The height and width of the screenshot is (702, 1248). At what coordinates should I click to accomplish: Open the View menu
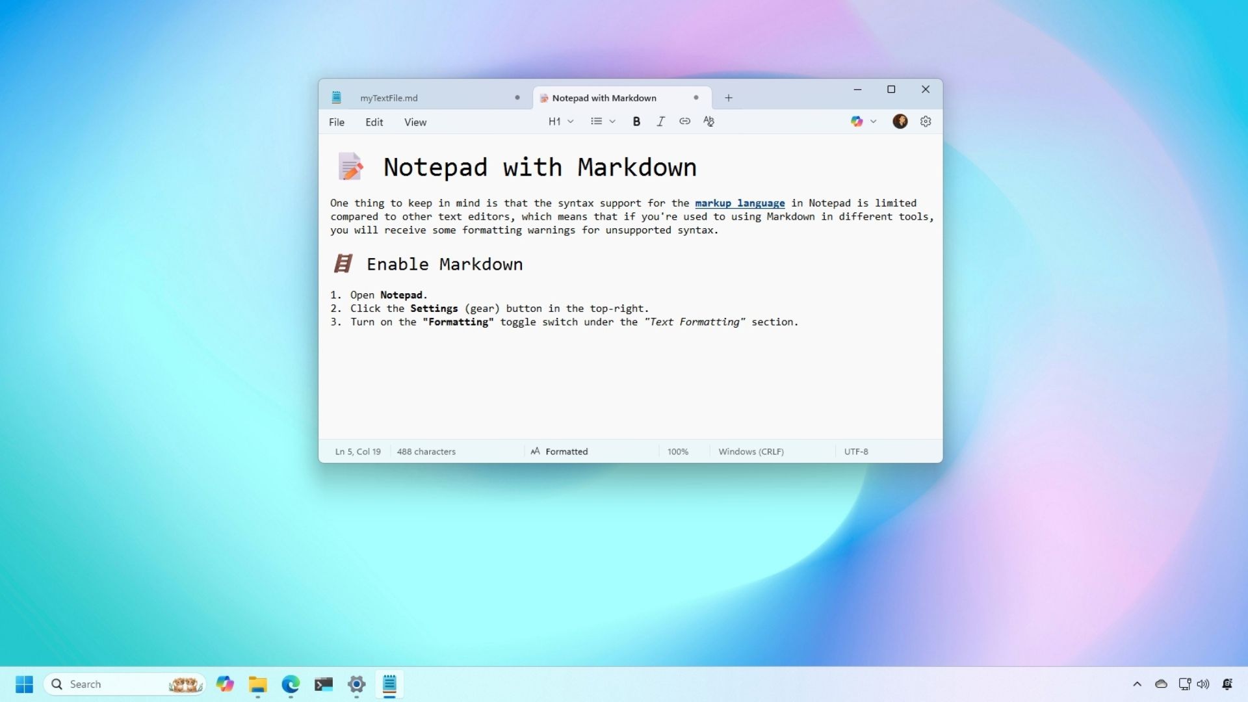415,122
